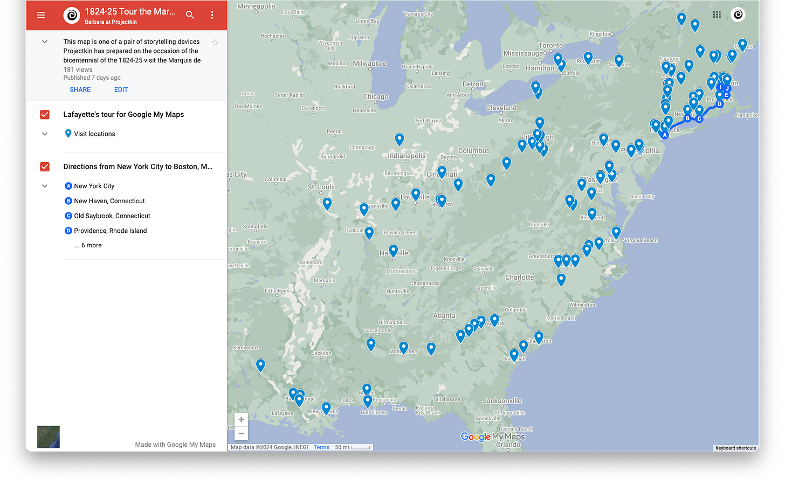
Task: Click the 181 views text
Action: tap(78, 70)
